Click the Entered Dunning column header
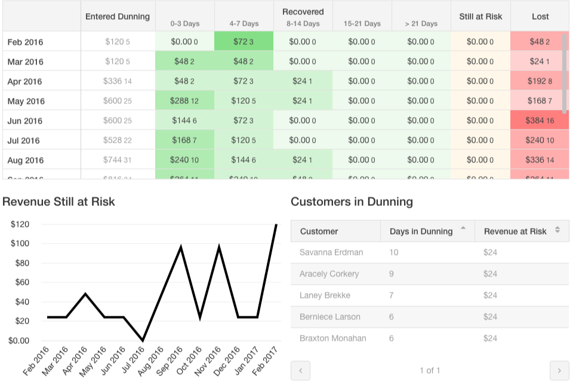This screenshot has height=382, width=573. point(118,16)
